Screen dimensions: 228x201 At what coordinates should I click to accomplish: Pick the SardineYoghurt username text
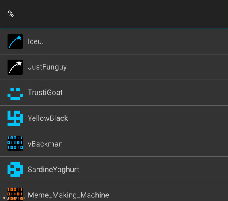coord(53,170)
